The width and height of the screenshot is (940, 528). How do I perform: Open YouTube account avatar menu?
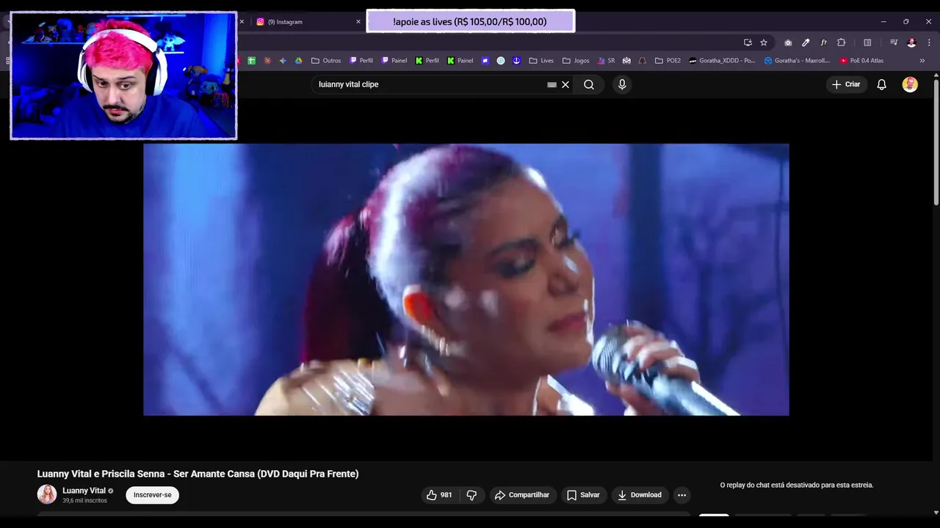point(910,84)
